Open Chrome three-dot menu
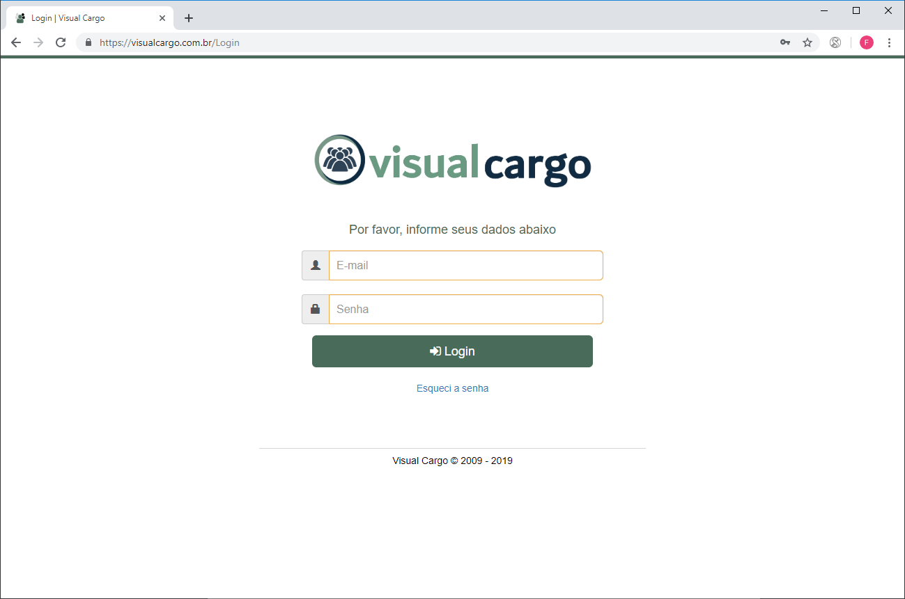905x599 pixels. [889, 42]
